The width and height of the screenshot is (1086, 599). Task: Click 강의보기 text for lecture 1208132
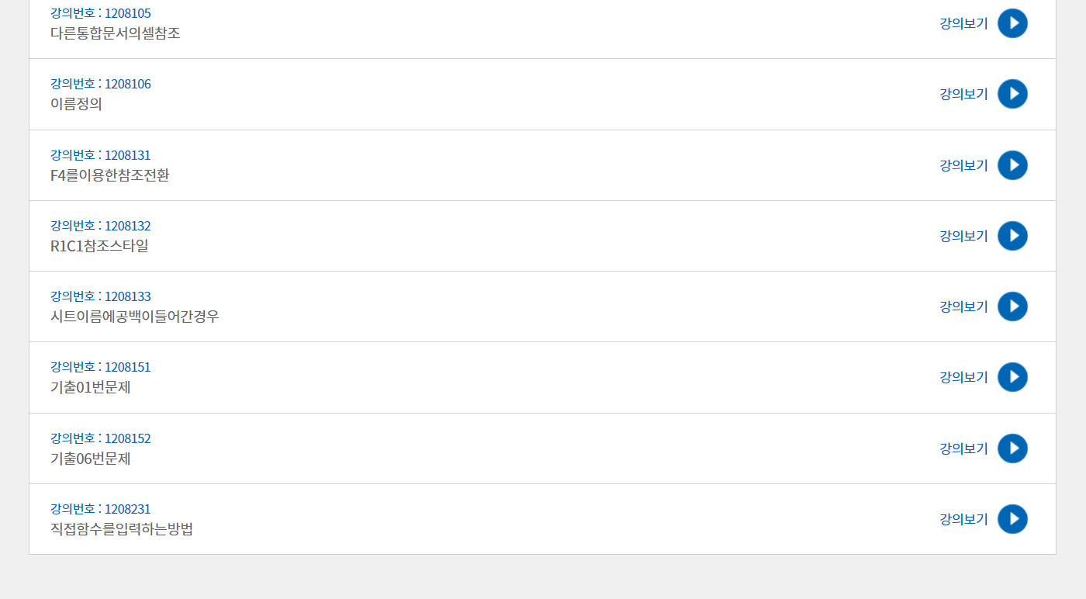pyautogui.click(x=963, y=236)
